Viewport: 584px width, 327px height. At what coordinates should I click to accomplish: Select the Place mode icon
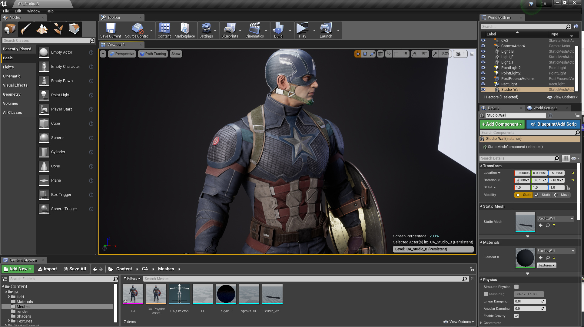(x=10, y=29)
